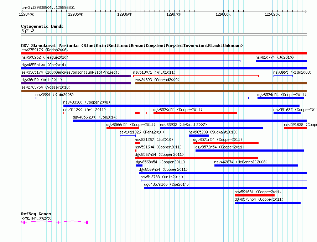Click the nsv442874 (McCarroll2008) label
The width and height of the screenshot is (317, 242).
241,162
